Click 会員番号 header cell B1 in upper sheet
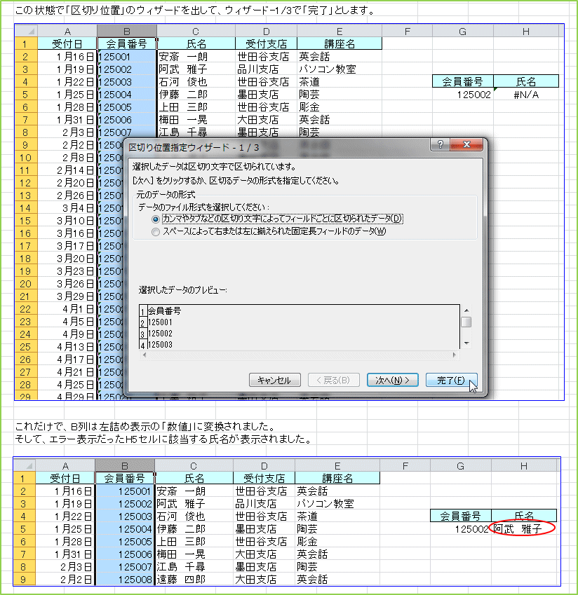The width and height of the screenshot is (578, 595). click(127, 43)
